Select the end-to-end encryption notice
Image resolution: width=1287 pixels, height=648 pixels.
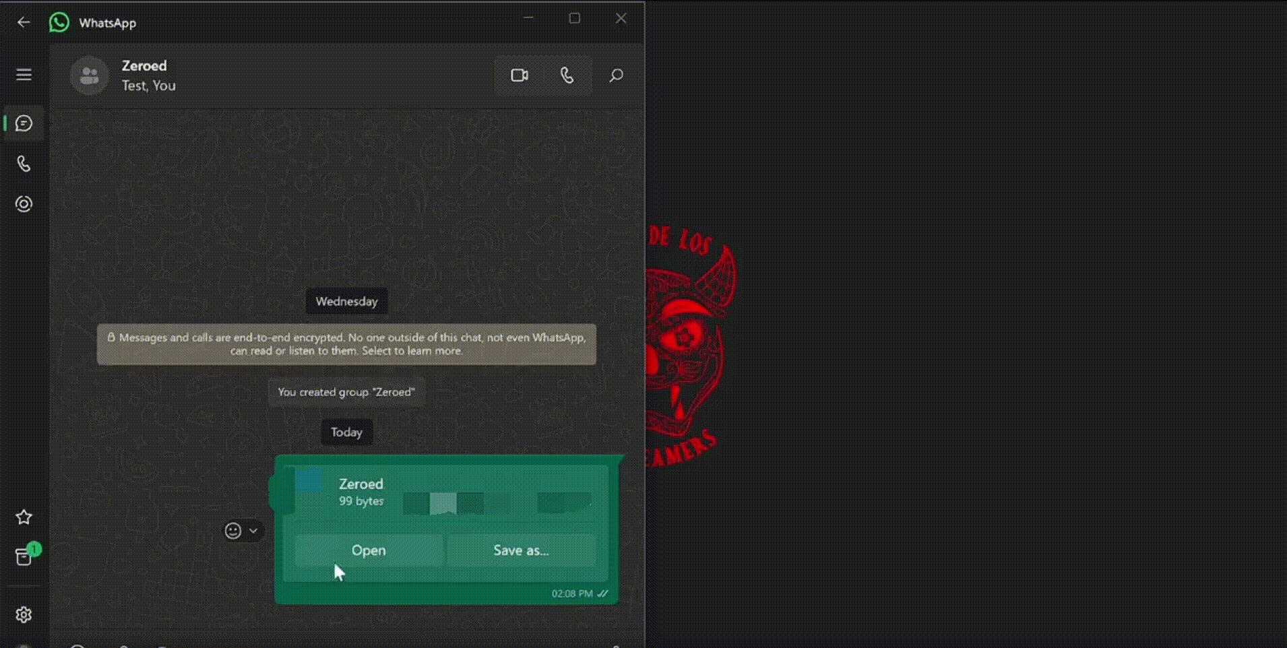346,344
